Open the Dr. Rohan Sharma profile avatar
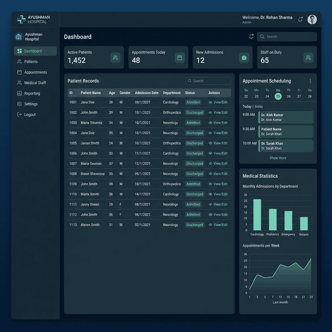The height and width of the screenshot is (332, 332). pyautogui.click(x=312, y=20)
